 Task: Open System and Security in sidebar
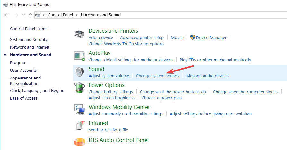29,40
